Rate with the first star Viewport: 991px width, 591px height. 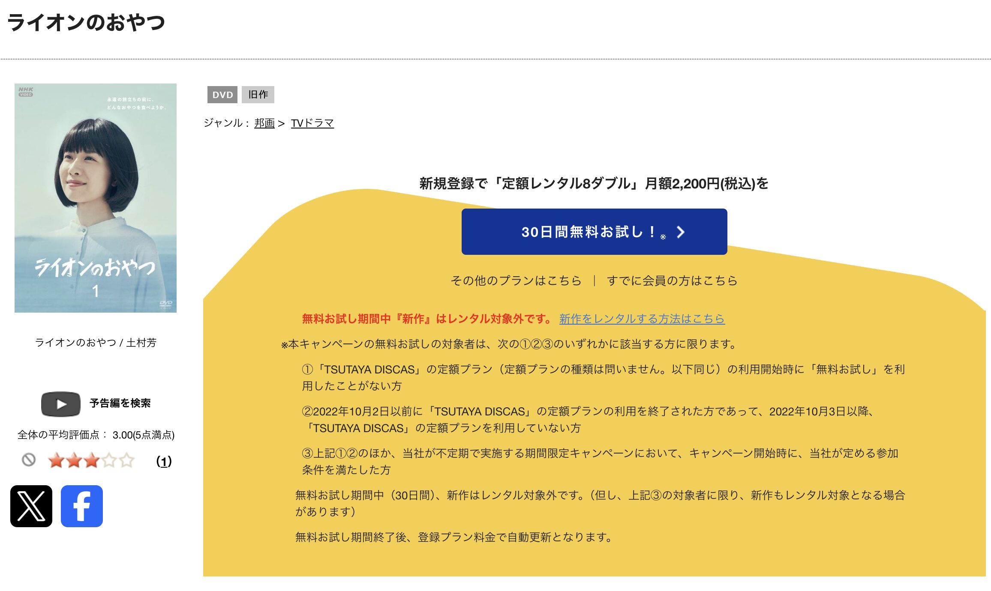click(x=56, y=461)
